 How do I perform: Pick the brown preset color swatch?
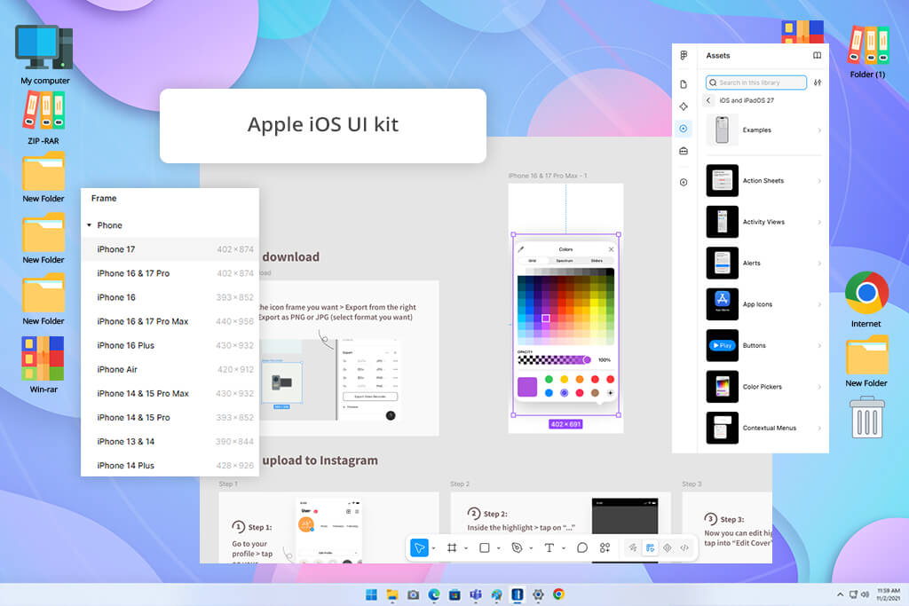[x=595, y=393]
